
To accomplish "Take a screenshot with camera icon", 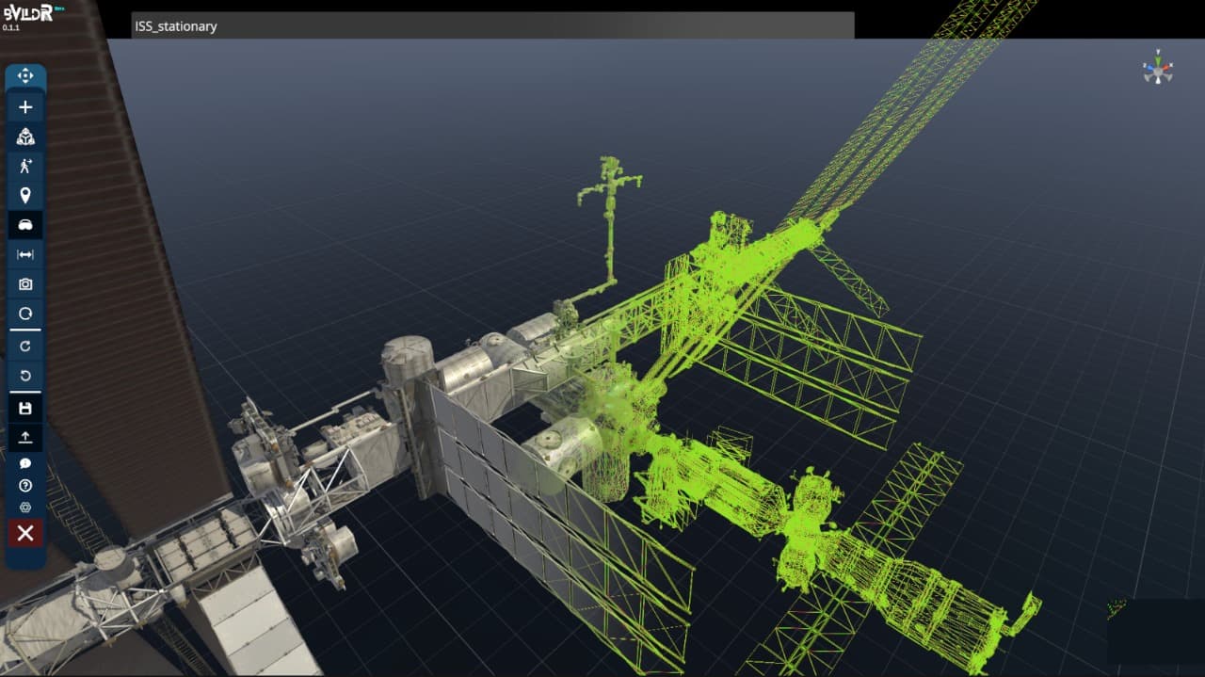I will coord(25,283).
